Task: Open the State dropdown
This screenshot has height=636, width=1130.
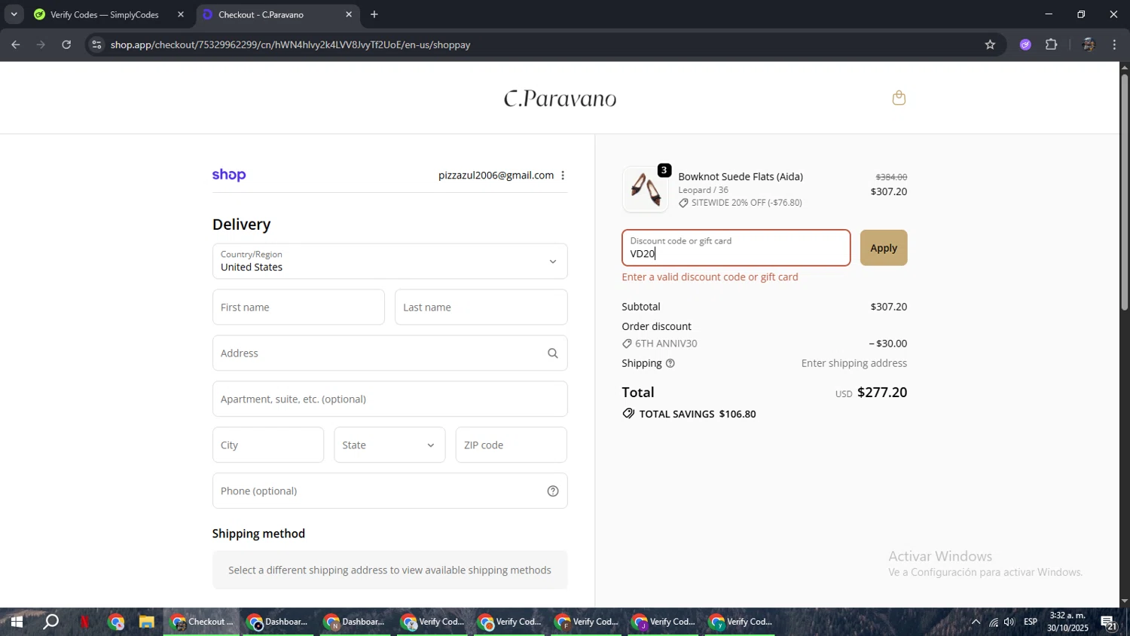Action: (389, 445)
